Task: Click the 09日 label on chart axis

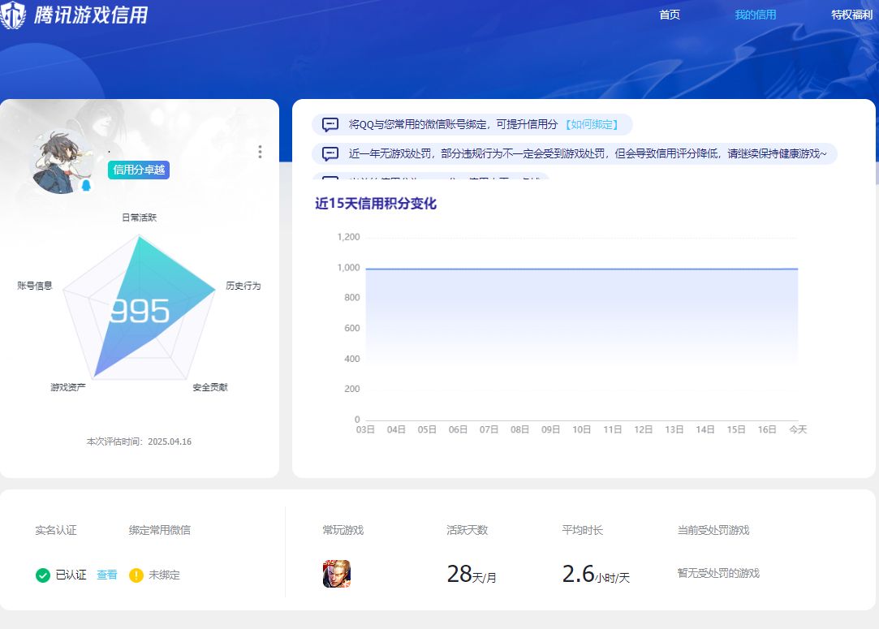Action: (550, 429)
